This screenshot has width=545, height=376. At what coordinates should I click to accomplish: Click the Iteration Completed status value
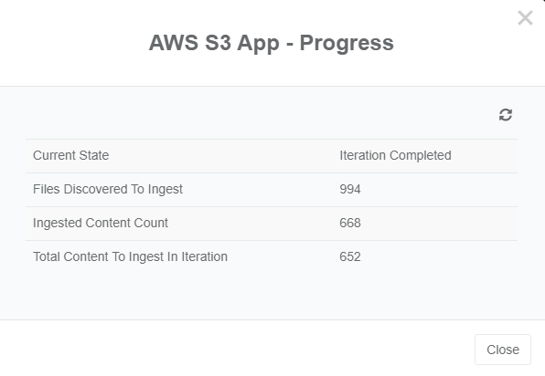coord(395,155)
